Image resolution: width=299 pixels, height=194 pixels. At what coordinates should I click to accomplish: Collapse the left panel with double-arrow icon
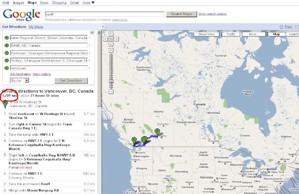pyautogui.click(x=103, y=26)
